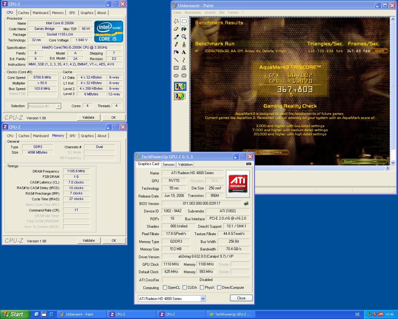Image resolution: width=398 pixels, height=319 pixels.
Task: Select the Free-Form Select tool in Paint
Action: (176, 21)
